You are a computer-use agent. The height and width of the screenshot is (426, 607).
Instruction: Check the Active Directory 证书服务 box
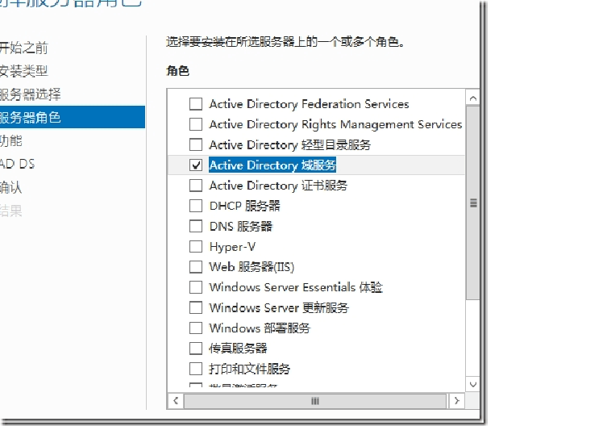click(x=195, y=186)
